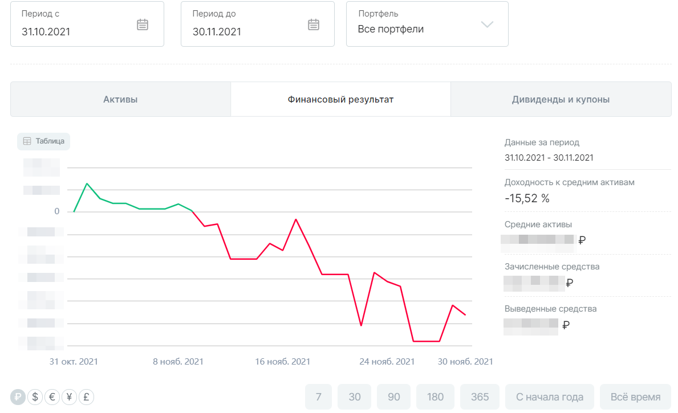Switch currency to euro
This screenshot has width=678, height=413.
(x=52, y=397)
